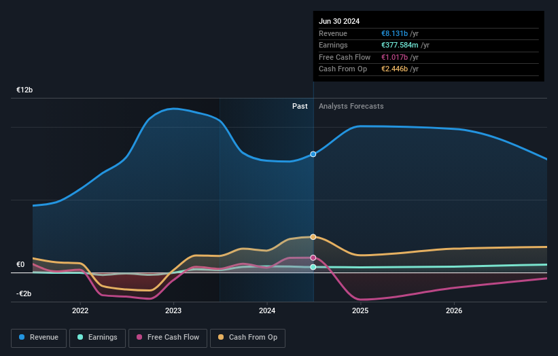Image resolution: width=558 pixels, height=356 pixels.
Task: Click the Earnings row label in tooltip
Action: pyautogui.click(x=333, y=45)
